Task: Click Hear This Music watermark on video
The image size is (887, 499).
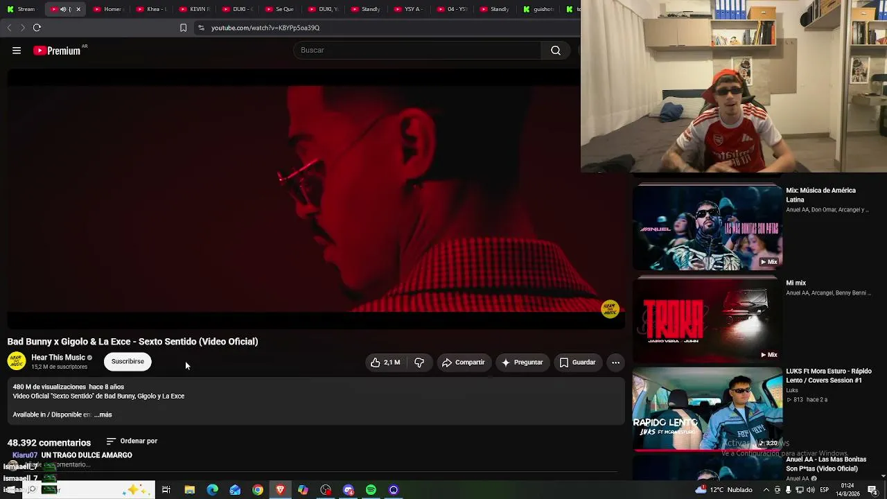Action: pos(610,309)
